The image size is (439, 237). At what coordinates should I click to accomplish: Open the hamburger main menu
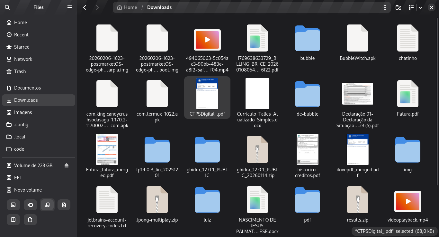[x=70, y=7]
